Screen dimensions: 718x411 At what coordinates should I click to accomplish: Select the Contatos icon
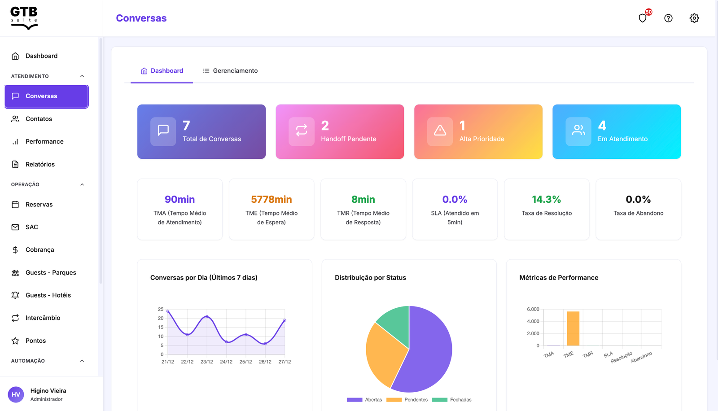pyautogui.click(x=15, y=118)
